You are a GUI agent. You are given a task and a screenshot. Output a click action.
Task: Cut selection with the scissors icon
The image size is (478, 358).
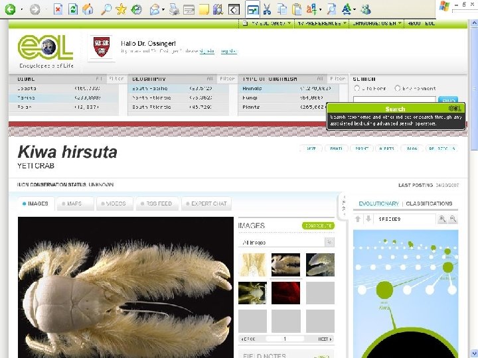click(x=267, y=9)
